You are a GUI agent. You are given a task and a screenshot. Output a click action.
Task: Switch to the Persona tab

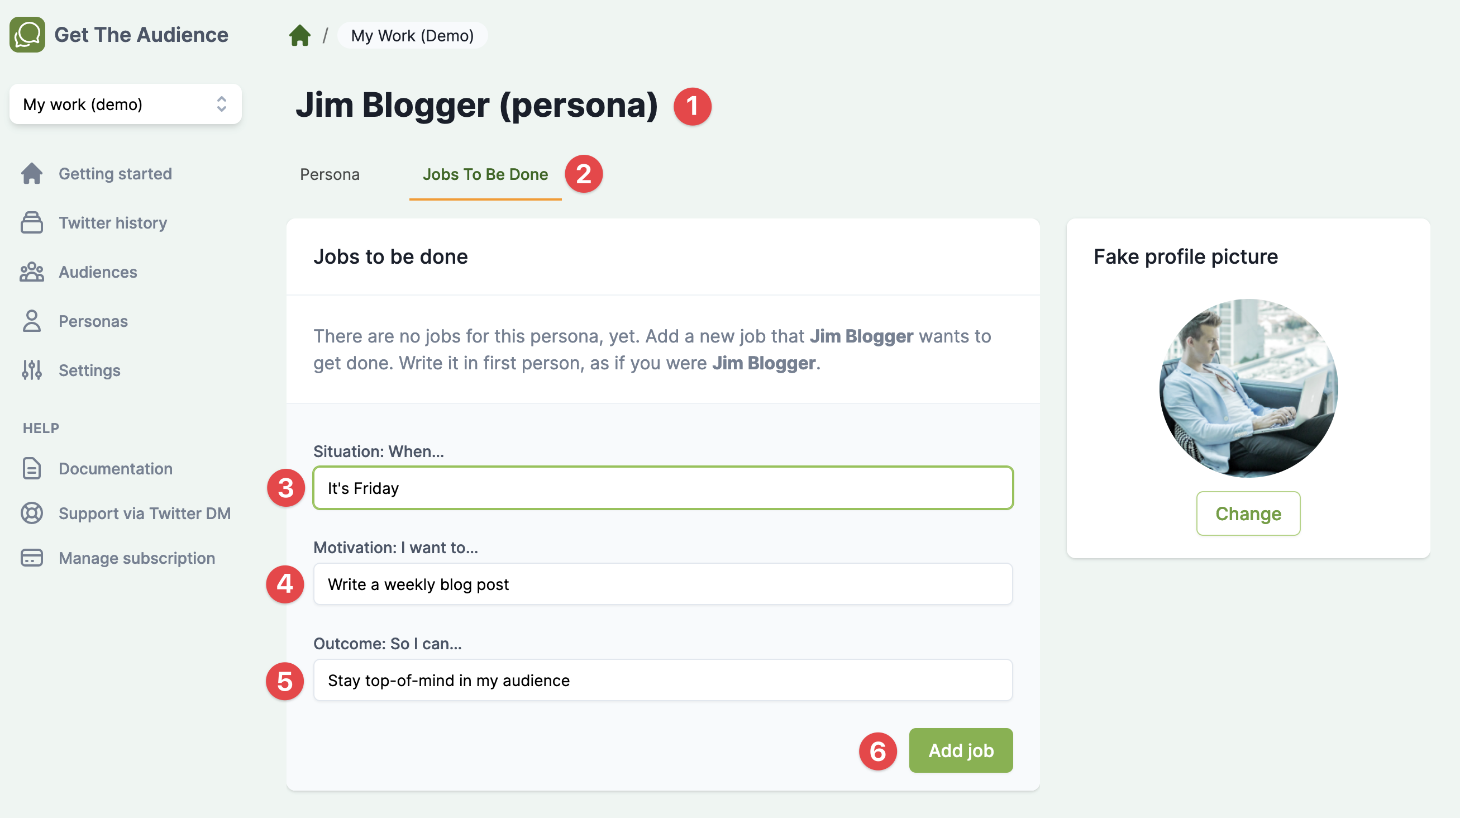coord(329,174)
